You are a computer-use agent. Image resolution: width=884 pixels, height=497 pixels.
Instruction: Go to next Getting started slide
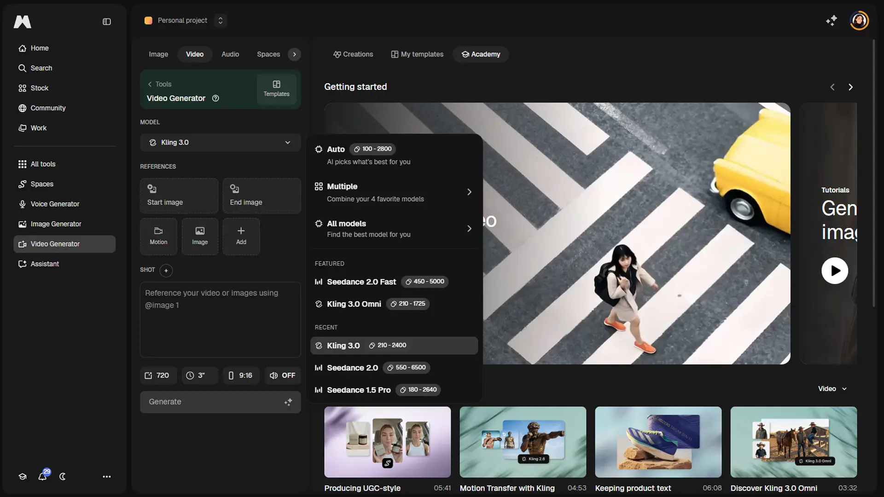point(850,87)
